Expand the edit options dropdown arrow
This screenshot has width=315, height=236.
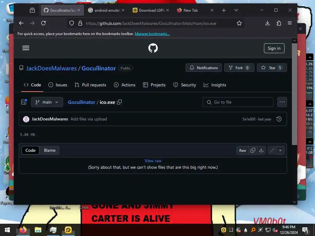click(280, 150)
